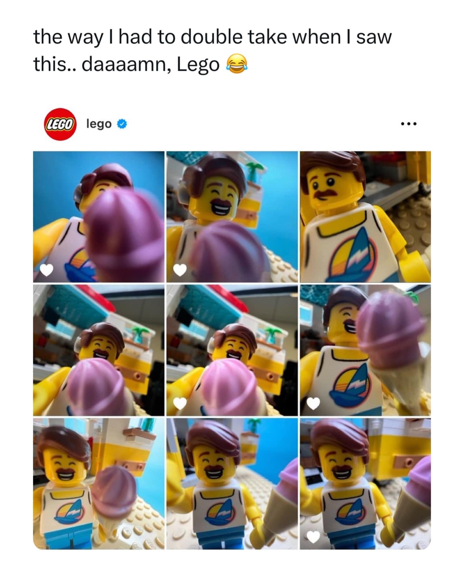Image resolution: width=464 pixels, height=580 pixels.
Task: Open the top-left blurry ice cream photo
Action: 99,217
